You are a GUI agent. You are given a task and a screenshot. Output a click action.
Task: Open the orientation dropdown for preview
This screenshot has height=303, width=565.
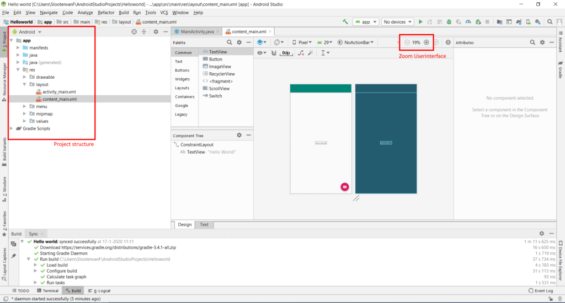[279, 42]
